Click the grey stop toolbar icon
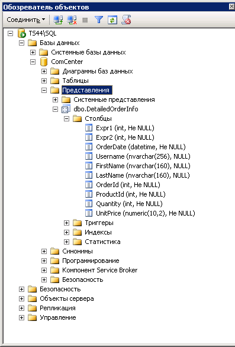 coord(85,20)
